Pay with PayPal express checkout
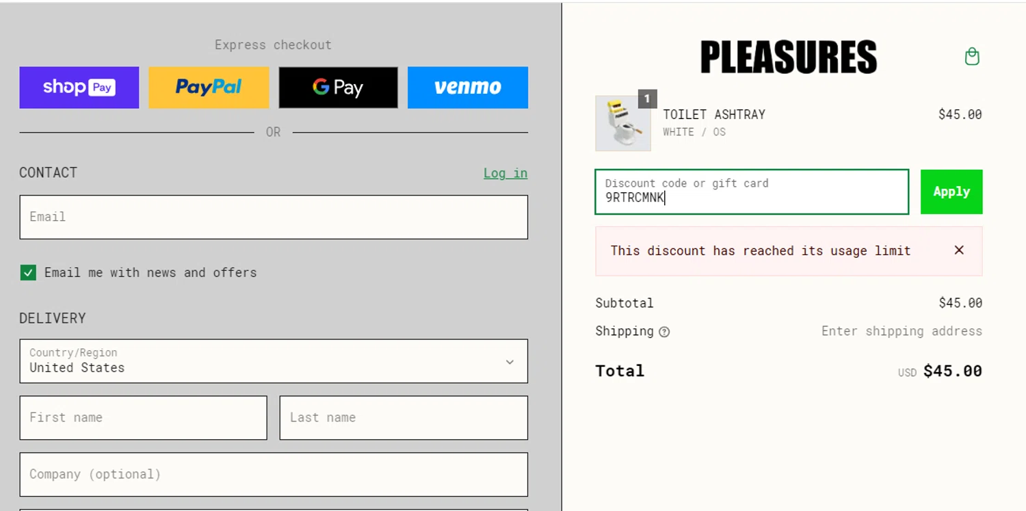This screenshot has height=511, width=1026. (x=209, y=87)
